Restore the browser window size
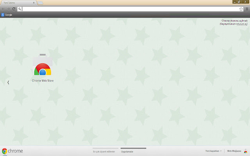250x156 pixels. (x=239, y=2)
